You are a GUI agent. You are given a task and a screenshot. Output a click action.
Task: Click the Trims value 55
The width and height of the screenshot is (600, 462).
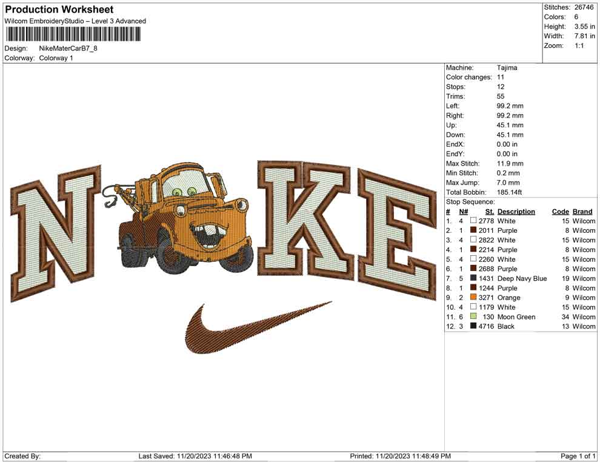point(501,96)
